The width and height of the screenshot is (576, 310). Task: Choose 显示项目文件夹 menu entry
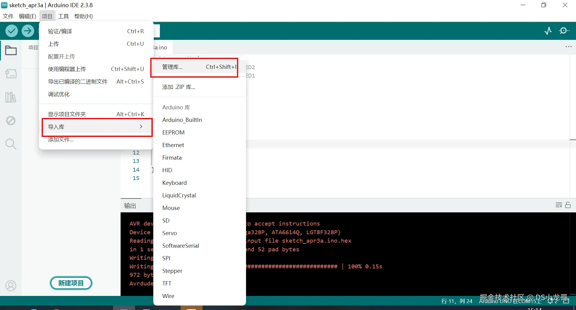point(96,114)
